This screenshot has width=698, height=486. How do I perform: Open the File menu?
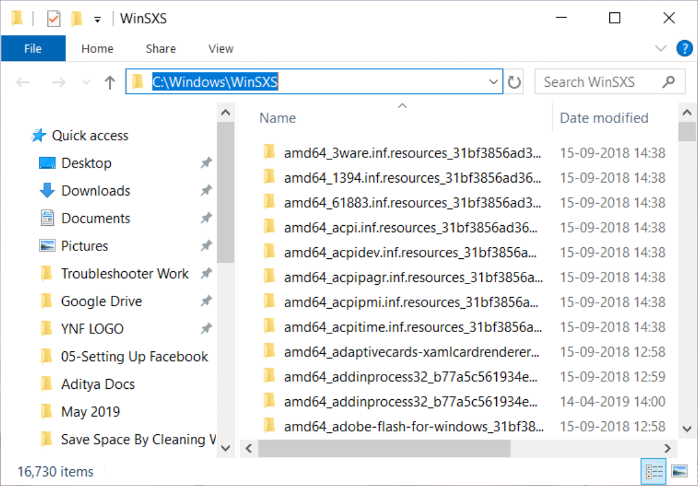(x=33, y=49)
